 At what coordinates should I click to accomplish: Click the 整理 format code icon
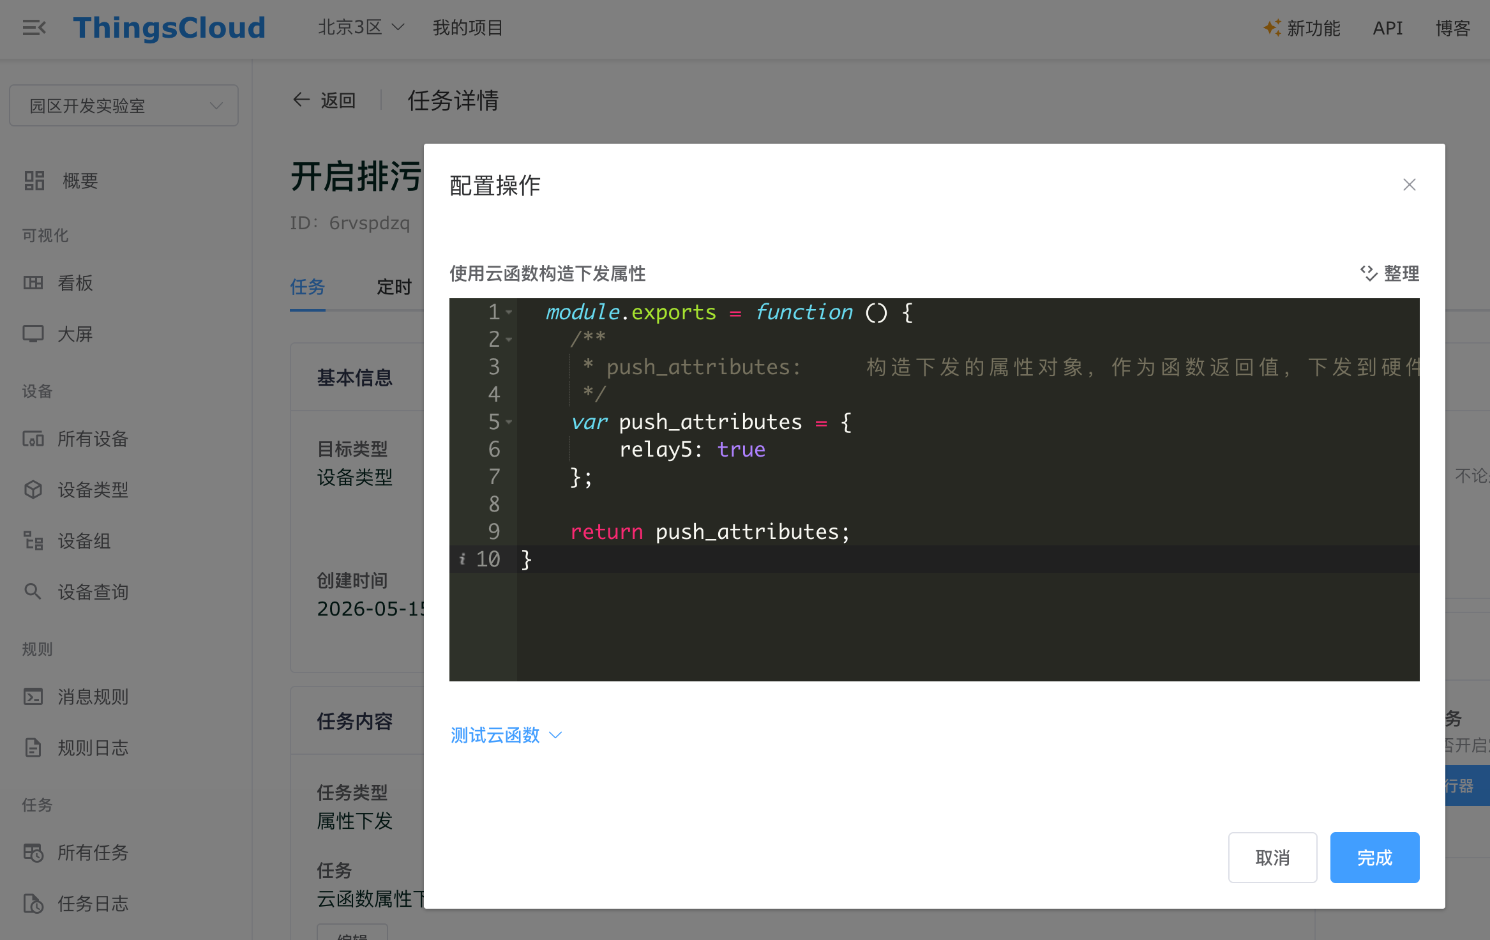click(1368, 273)
